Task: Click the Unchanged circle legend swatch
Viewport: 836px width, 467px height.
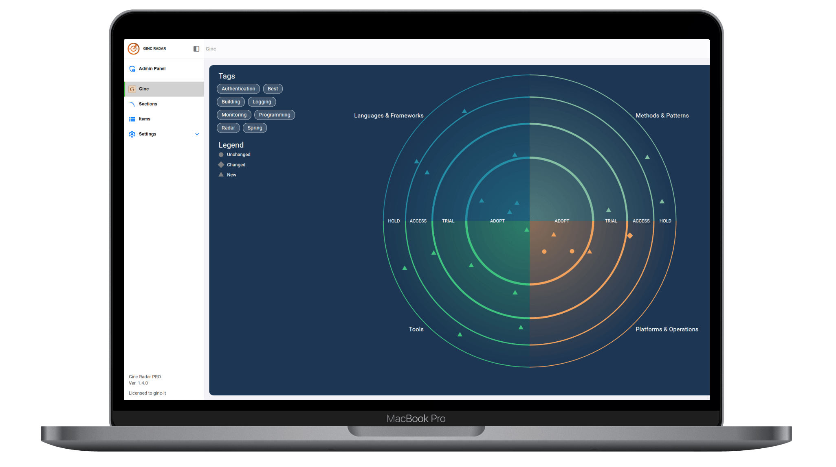Action: (x=221, y=155)
